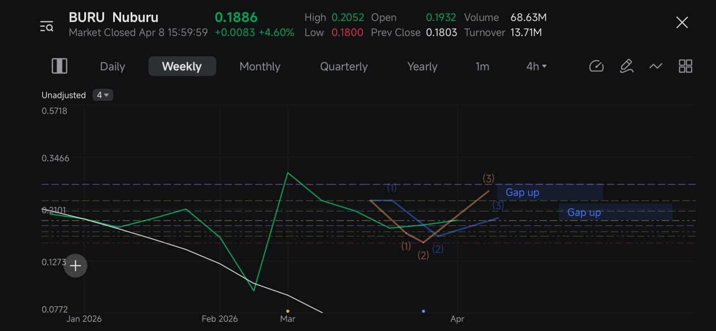Click the Turnover value 13.71M
Viewport: 716px width, 331px height.
pyautogui.click(x=526, y=33)
